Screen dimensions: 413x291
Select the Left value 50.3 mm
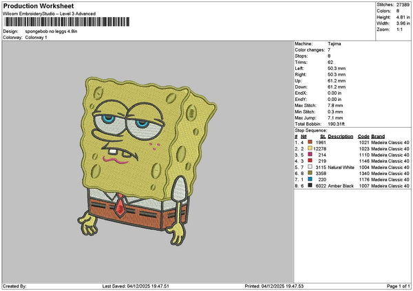337,69
